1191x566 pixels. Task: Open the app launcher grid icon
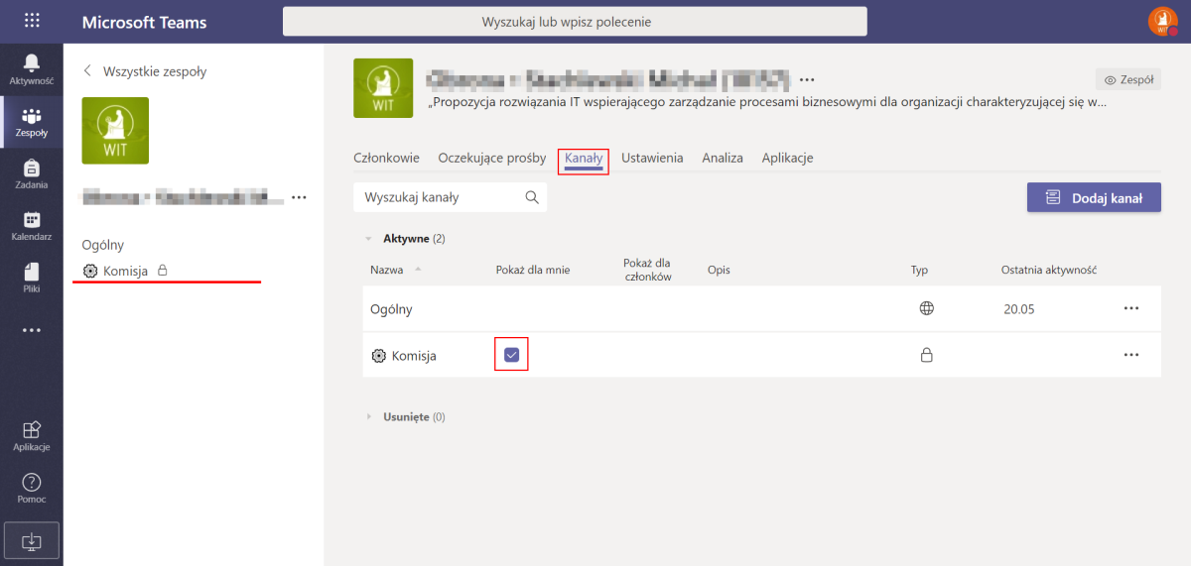[32, 21]
